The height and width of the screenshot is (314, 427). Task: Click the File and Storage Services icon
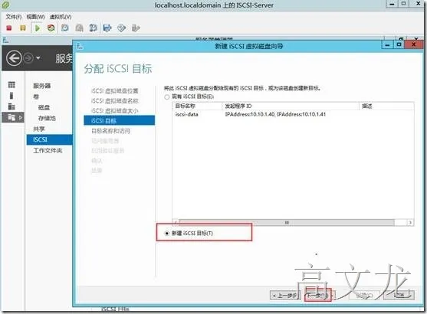11,117
